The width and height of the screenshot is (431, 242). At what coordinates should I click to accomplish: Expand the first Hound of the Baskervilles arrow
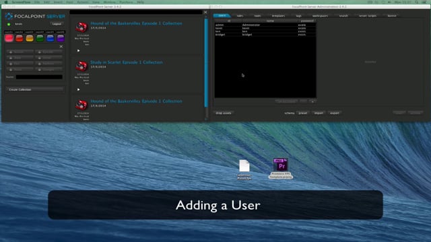pos(78,50)
